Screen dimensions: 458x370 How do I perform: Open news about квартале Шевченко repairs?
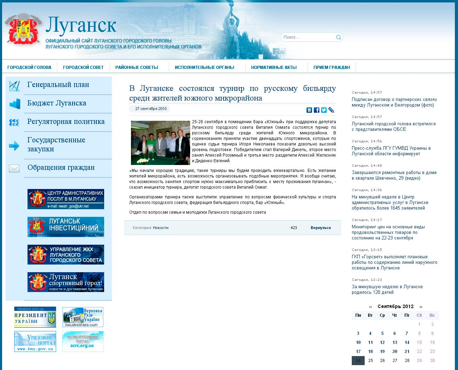click(x=394, y=175)
